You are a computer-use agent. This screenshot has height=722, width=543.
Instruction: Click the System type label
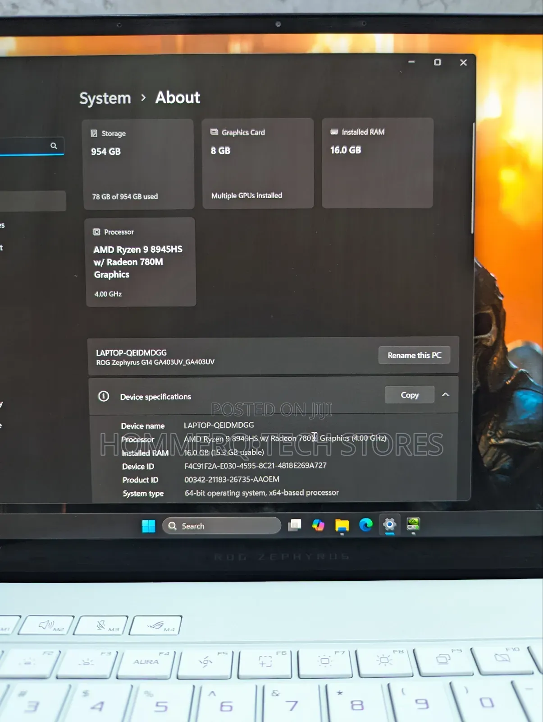143,494
